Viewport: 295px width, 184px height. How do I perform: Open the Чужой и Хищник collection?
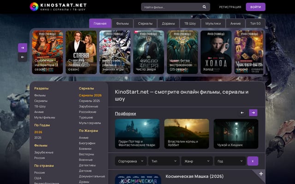(x=236, y=134)
